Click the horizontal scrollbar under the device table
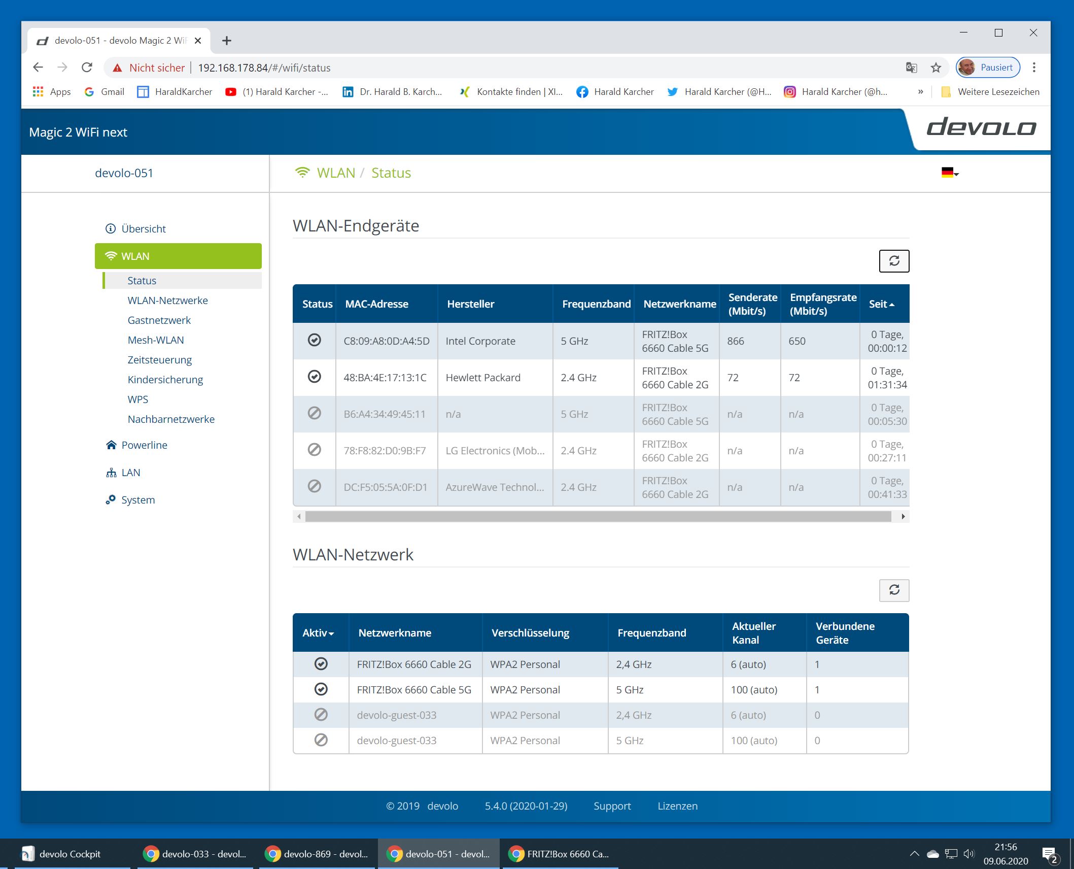1074x869 pixels. coord(598,517)
